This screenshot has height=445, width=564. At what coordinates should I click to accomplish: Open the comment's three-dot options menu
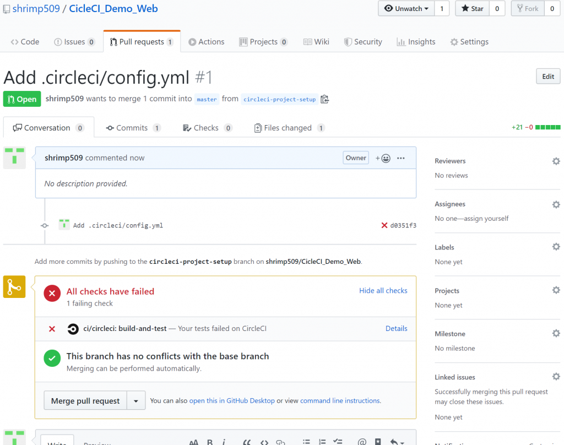tap(401, 158)
